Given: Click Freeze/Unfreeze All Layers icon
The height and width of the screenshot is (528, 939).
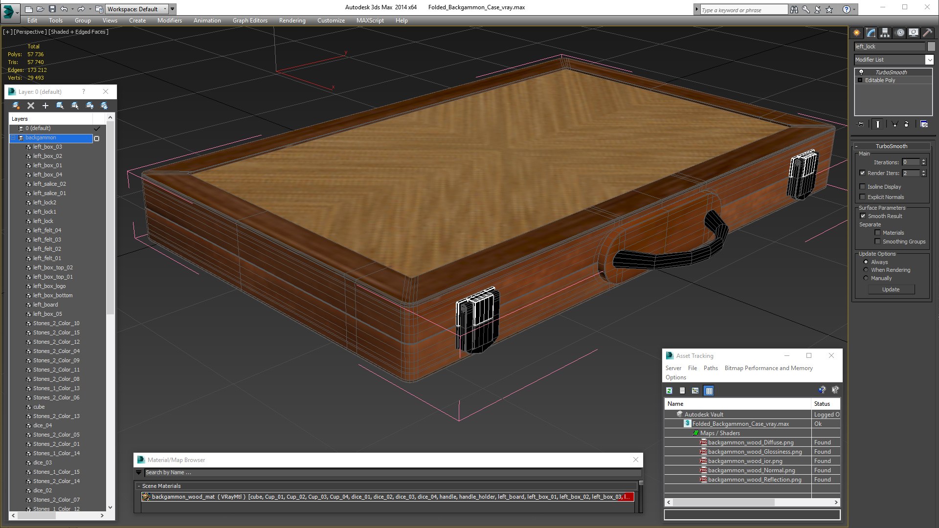Looking at the screenshot, I should (104, 106).
